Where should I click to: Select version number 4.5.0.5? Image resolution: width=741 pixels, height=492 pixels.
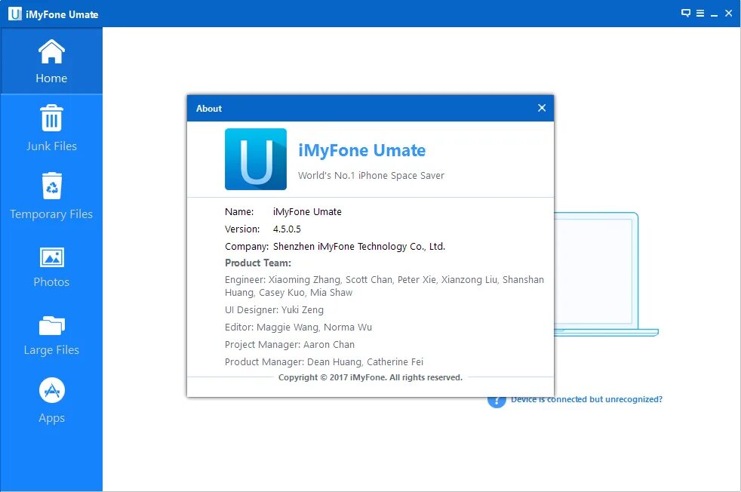pos(287,229)
